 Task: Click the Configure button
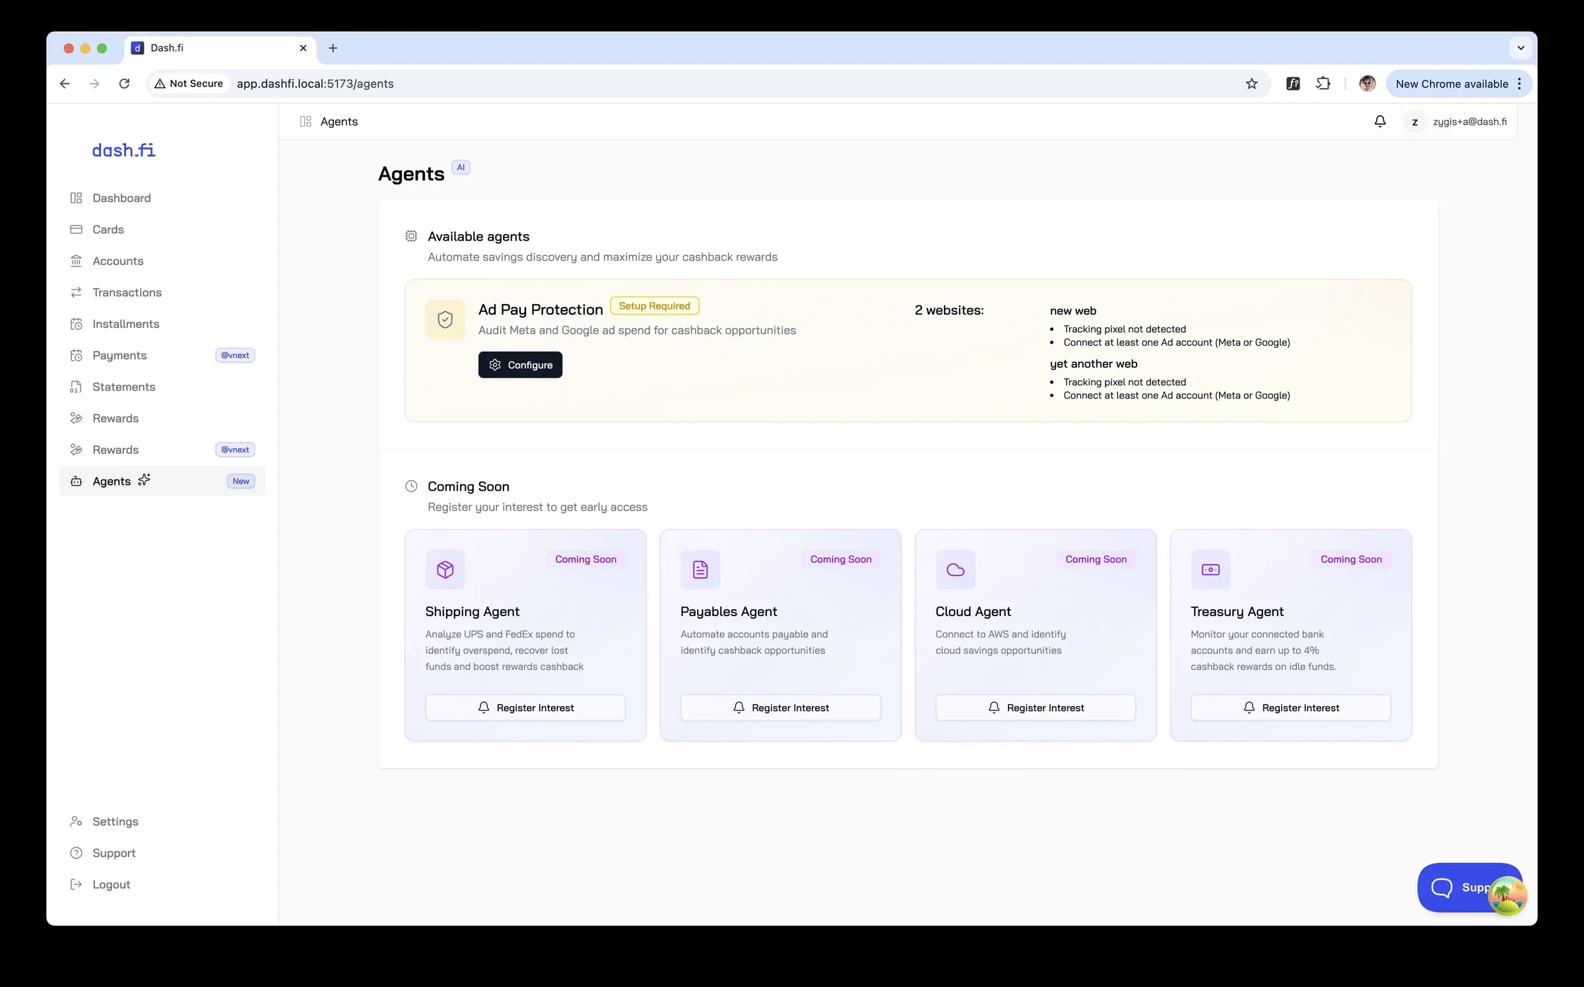pyautogui.click(x=520, y=365)
